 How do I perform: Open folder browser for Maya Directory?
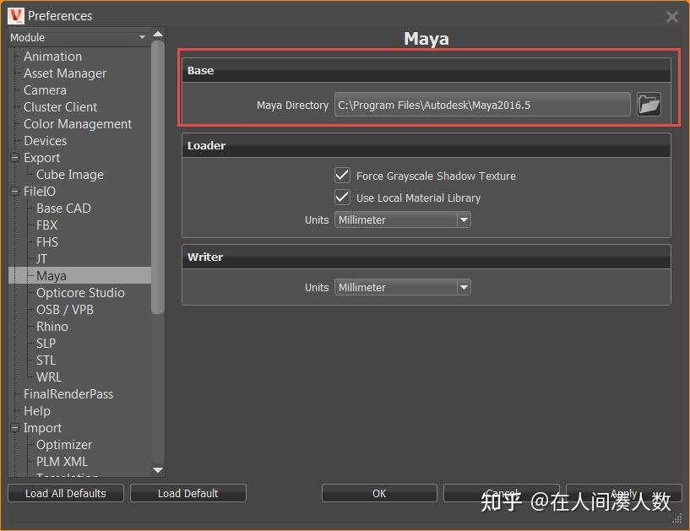[649, 105]
